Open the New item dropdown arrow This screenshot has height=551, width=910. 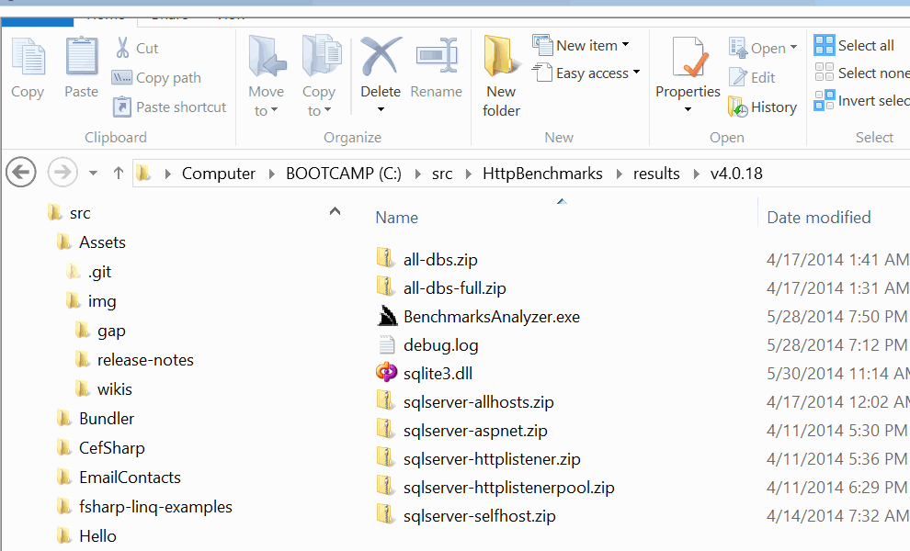(x=626, y=45)
